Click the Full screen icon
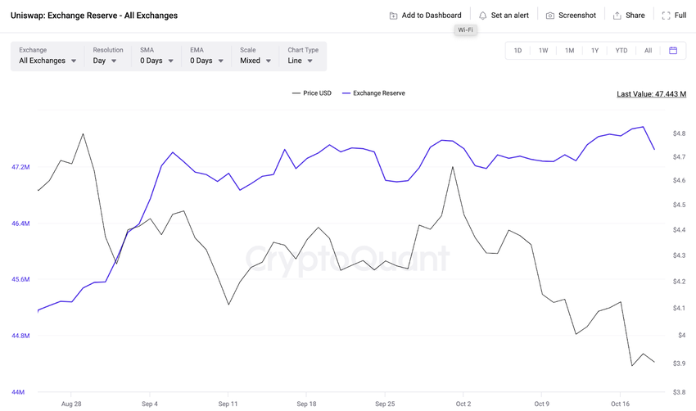The image size is (696, 411). pyautogui.click(x=666, y=16)
